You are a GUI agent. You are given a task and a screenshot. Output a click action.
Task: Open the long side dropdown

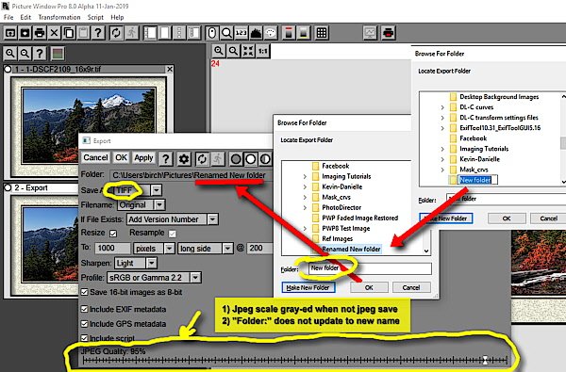tap(227, 249)
